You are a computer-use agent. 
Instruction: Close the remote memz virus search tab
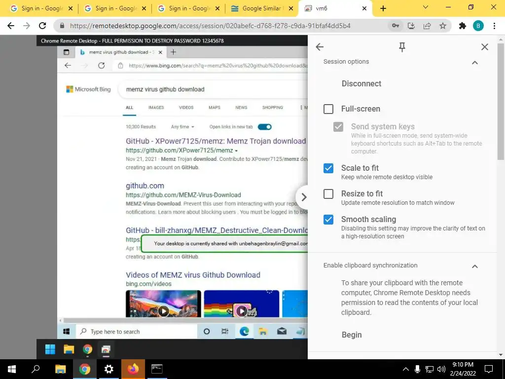pos(160,52)
